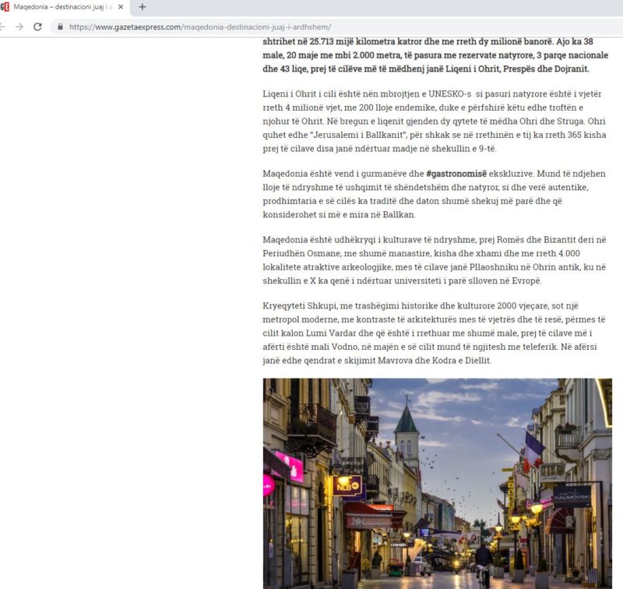Click the Gazeta Express tab favicon
This screenshot has width=623, height=589.
click(5, 7)
